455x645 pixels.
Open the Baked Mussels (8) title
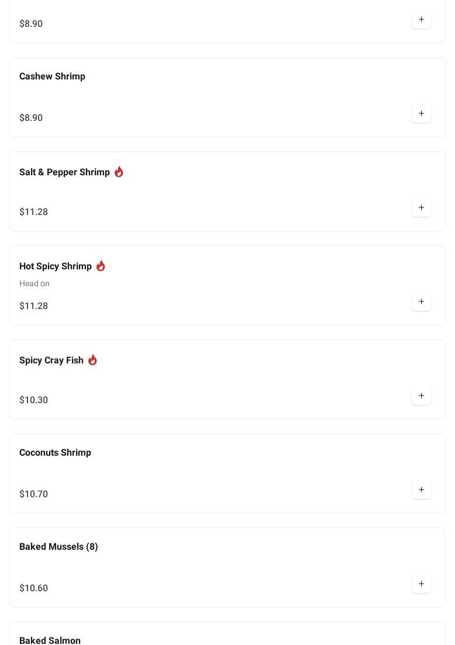click(x=58, y=547)
